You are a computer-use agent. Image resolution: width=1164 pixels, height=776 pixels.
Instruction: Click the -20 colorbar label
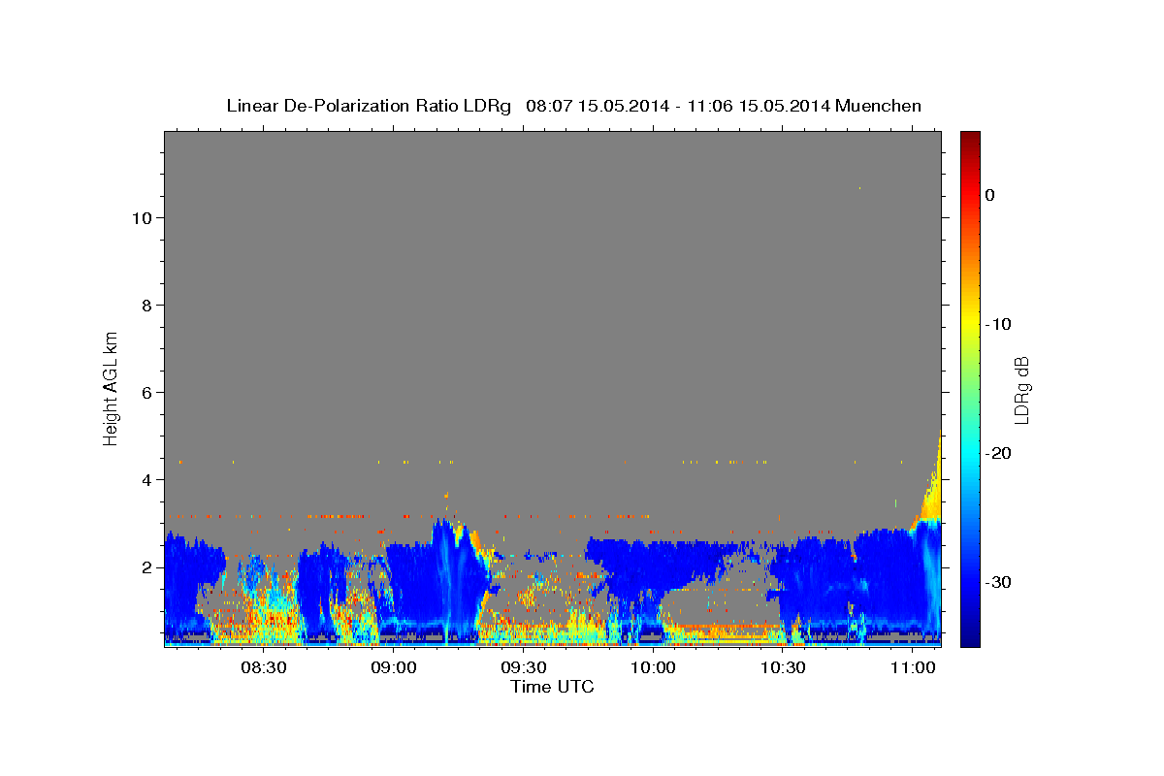point(999,453)
